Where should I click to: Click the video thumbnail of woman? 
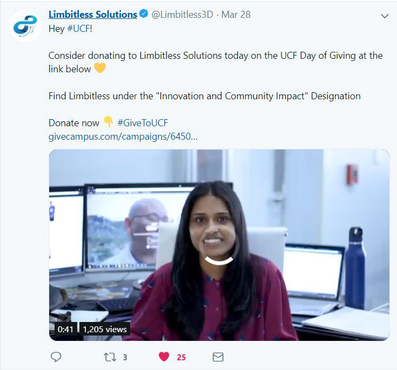click(219, 245)
